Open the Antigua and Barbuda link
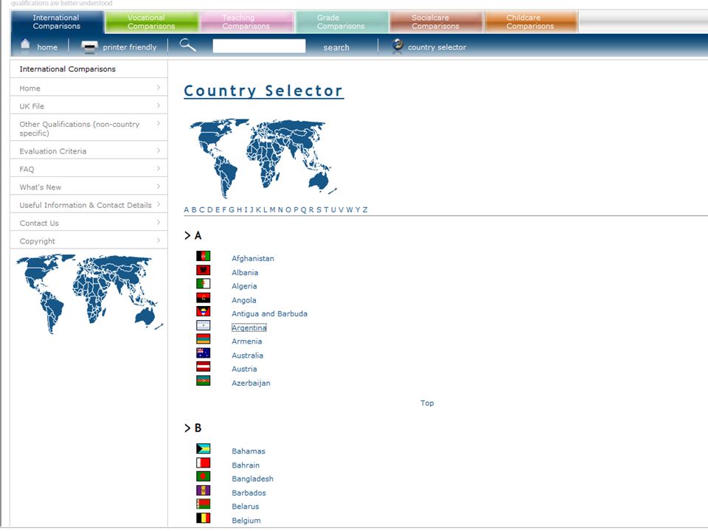 pos(270,314)
